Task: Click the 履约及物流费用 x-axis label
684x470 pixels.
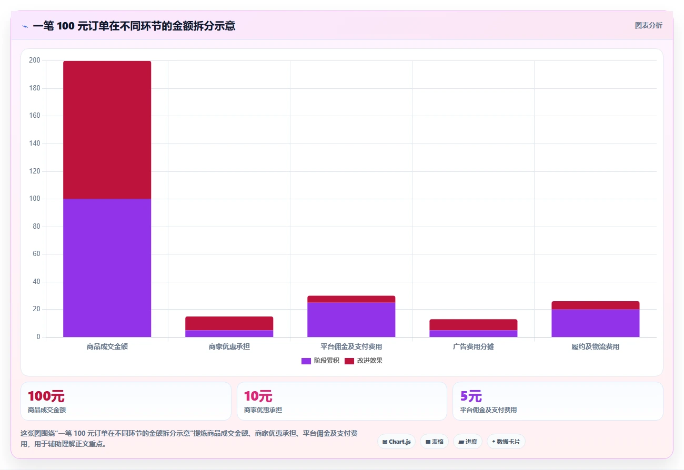Action: click(596, 347)
